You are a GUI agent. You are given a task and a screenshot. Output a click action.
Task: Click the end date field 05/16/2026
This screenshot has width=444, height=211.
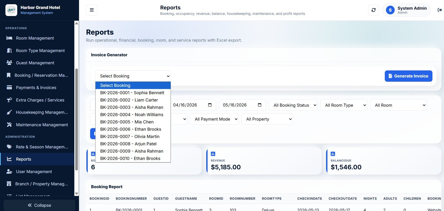[243, 105]
